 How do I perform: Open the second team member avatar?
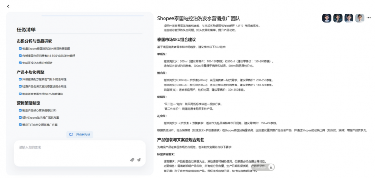[x=337, y=18]
